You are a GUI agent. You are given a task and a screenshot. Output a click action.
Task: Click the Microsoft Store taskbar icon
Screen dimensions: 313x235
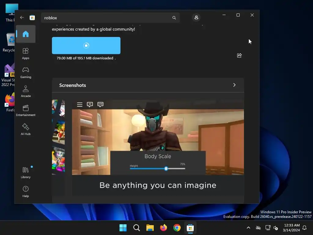click(x=190, y=228)
